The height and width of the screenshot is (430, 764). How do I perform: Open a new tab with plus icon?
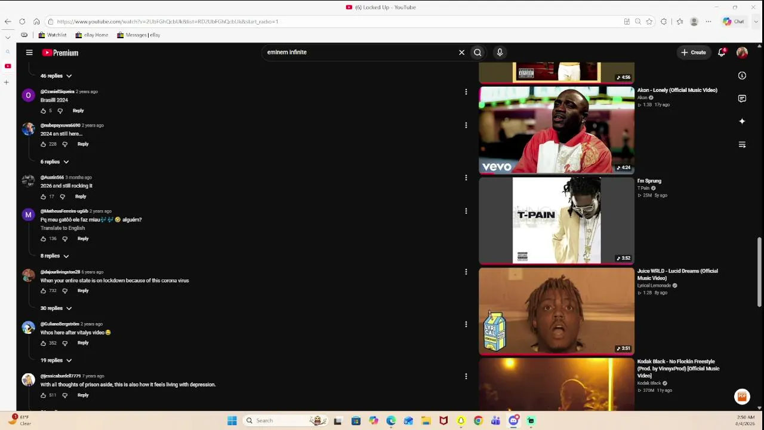point(7,82)
